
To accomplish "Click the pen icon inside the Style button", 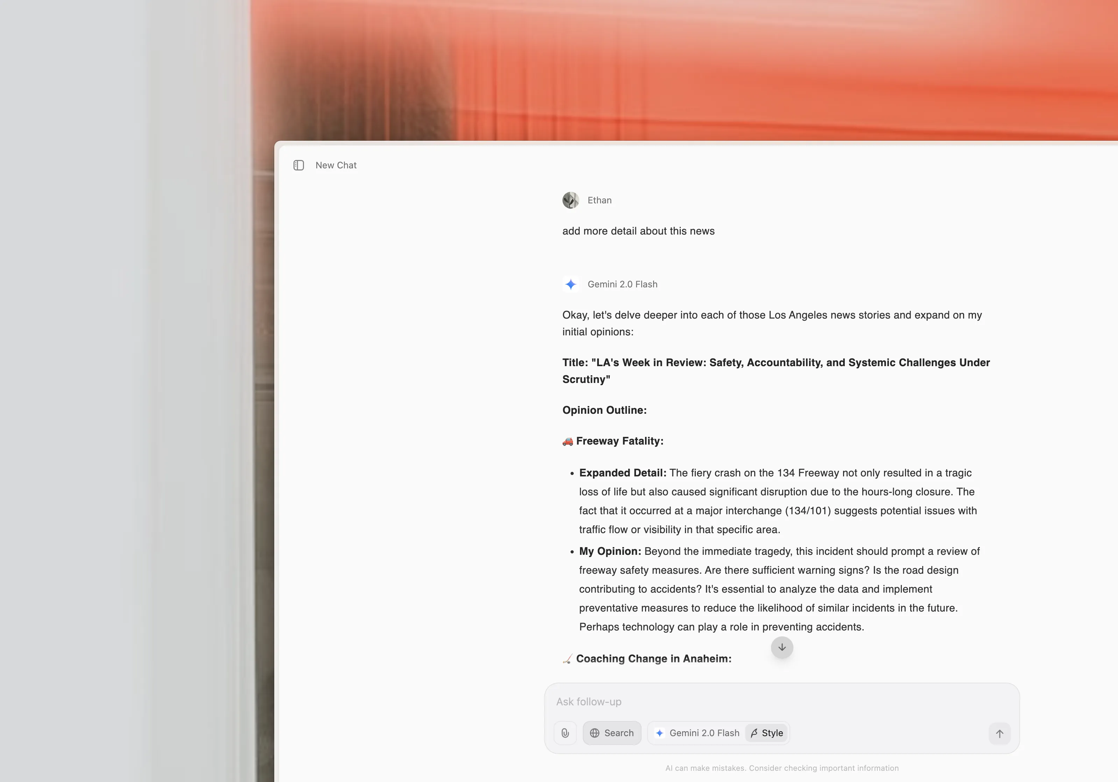I will click(754, 733).
